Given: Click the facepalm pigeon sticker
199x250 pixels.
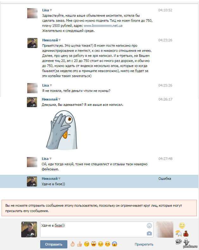Looking at the screenshot, I should pos(62,130).
